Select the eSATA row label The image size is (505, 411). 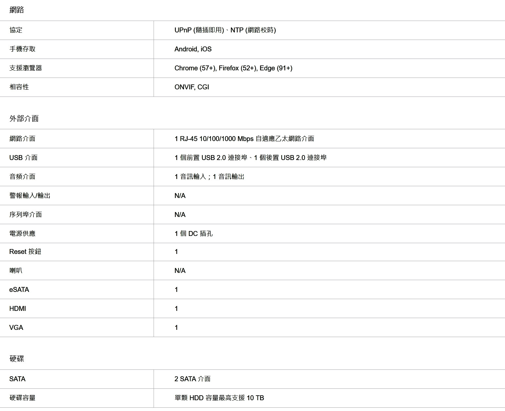[19, 290]
